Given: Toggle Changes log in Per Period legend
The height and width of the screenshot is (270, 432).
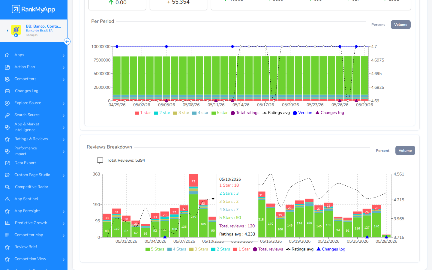Looking at the screenshot, I should pos(330,113).
